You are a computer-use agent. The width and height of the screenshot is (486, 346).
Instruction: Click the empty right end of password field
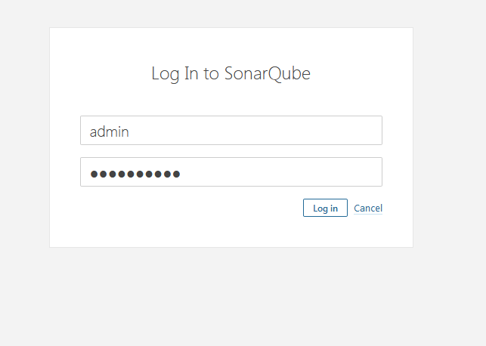tap(355, 171)
